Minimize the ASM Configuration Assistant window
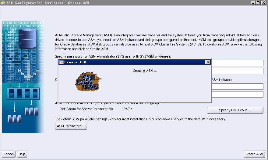The width and height of the screenshot is (268, 160). click(x=253, y=3)
